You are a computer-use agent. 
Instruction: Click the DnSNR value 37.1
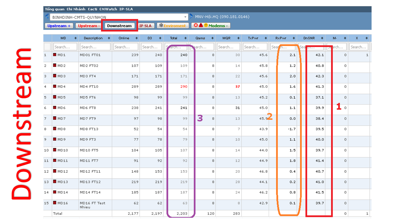320,97
